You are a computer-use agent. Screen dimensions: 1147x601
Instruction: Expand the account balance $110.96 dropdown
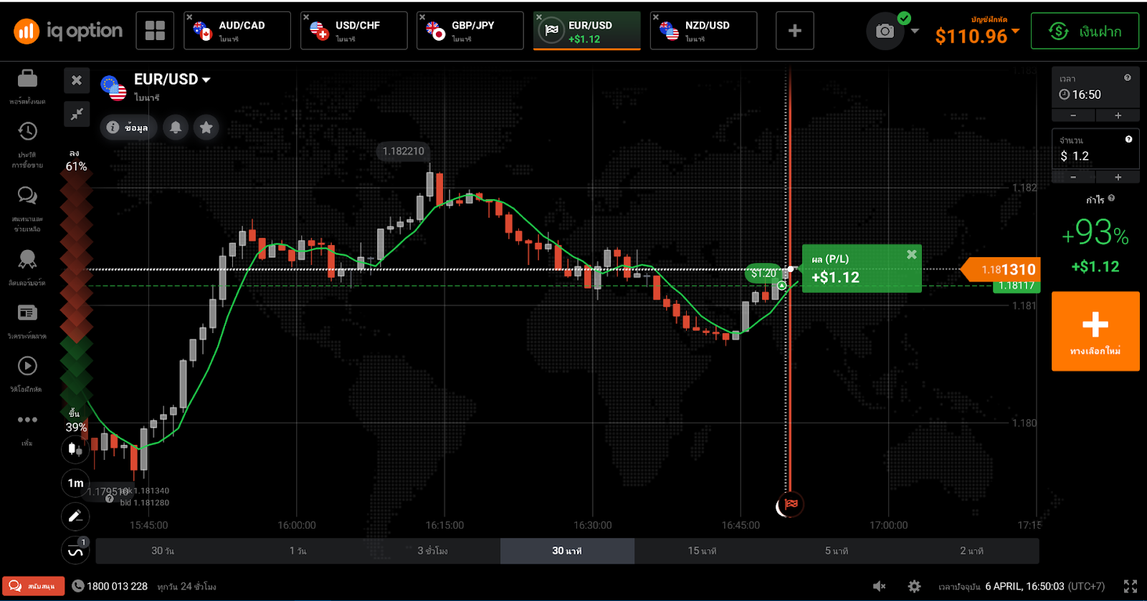[x=1015, y=31]
